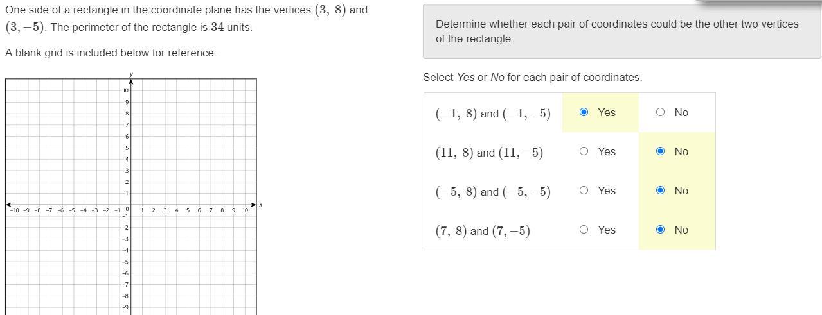
Task: Click the '(−1, 8) and (−1, −5)' coordinate text
Action: point(493,114)
